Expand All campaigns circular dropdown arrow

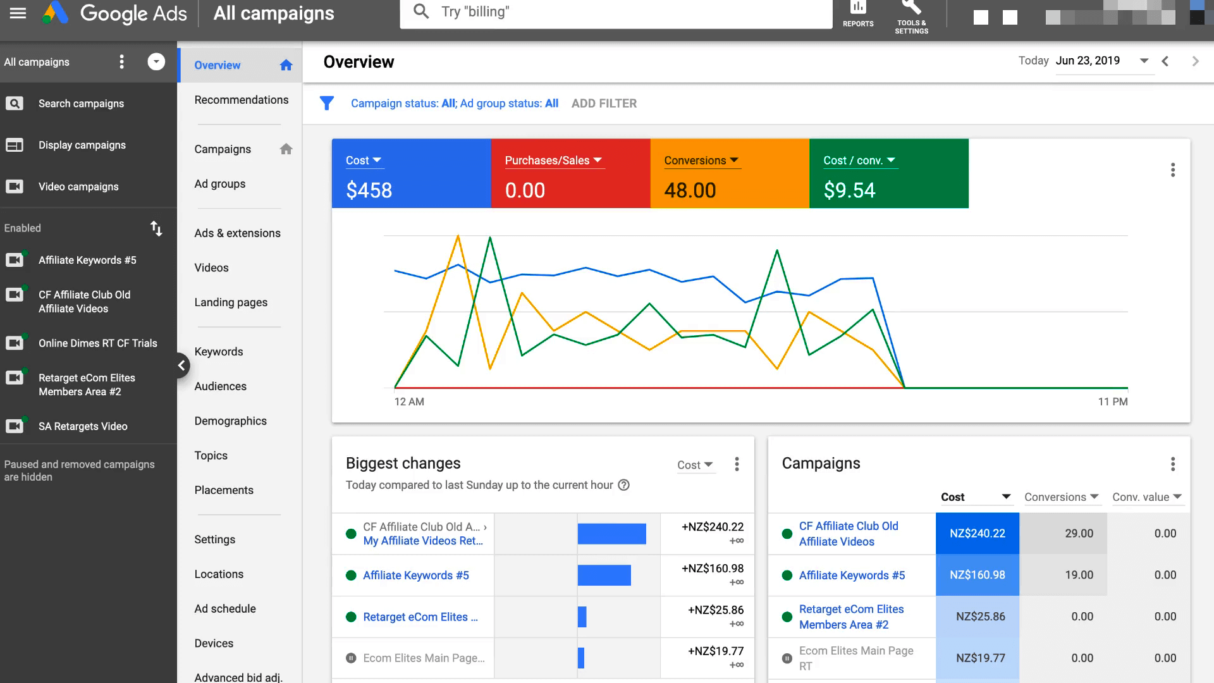156,61
